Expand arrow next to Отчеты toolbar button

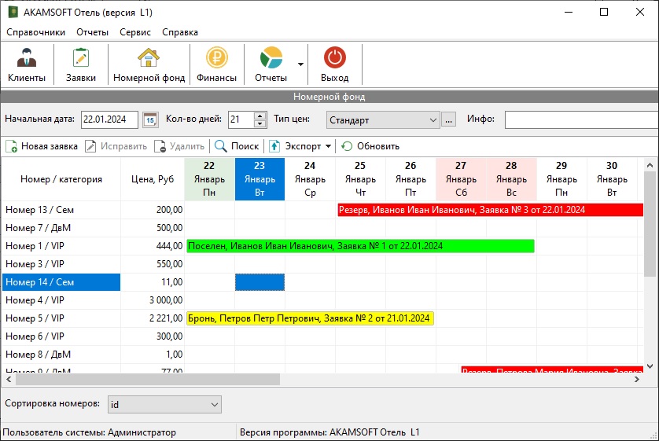pos(300,64)
